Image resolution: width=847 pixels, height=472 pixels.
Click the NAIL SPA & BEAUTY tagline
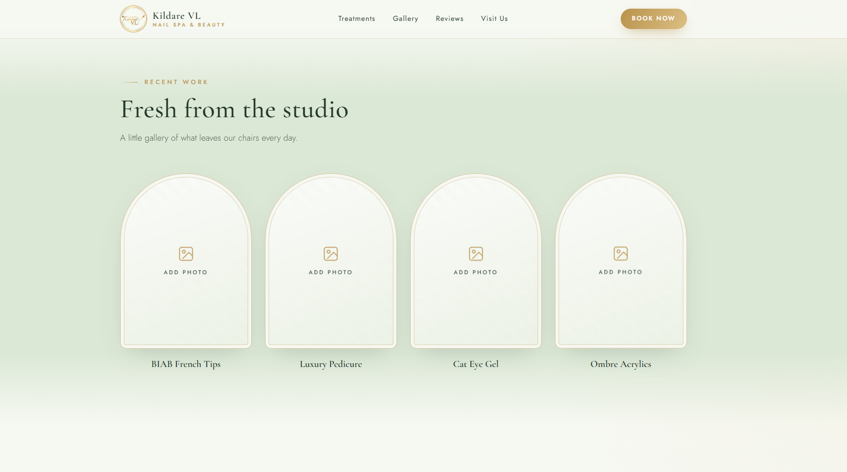tap(189, 25)
